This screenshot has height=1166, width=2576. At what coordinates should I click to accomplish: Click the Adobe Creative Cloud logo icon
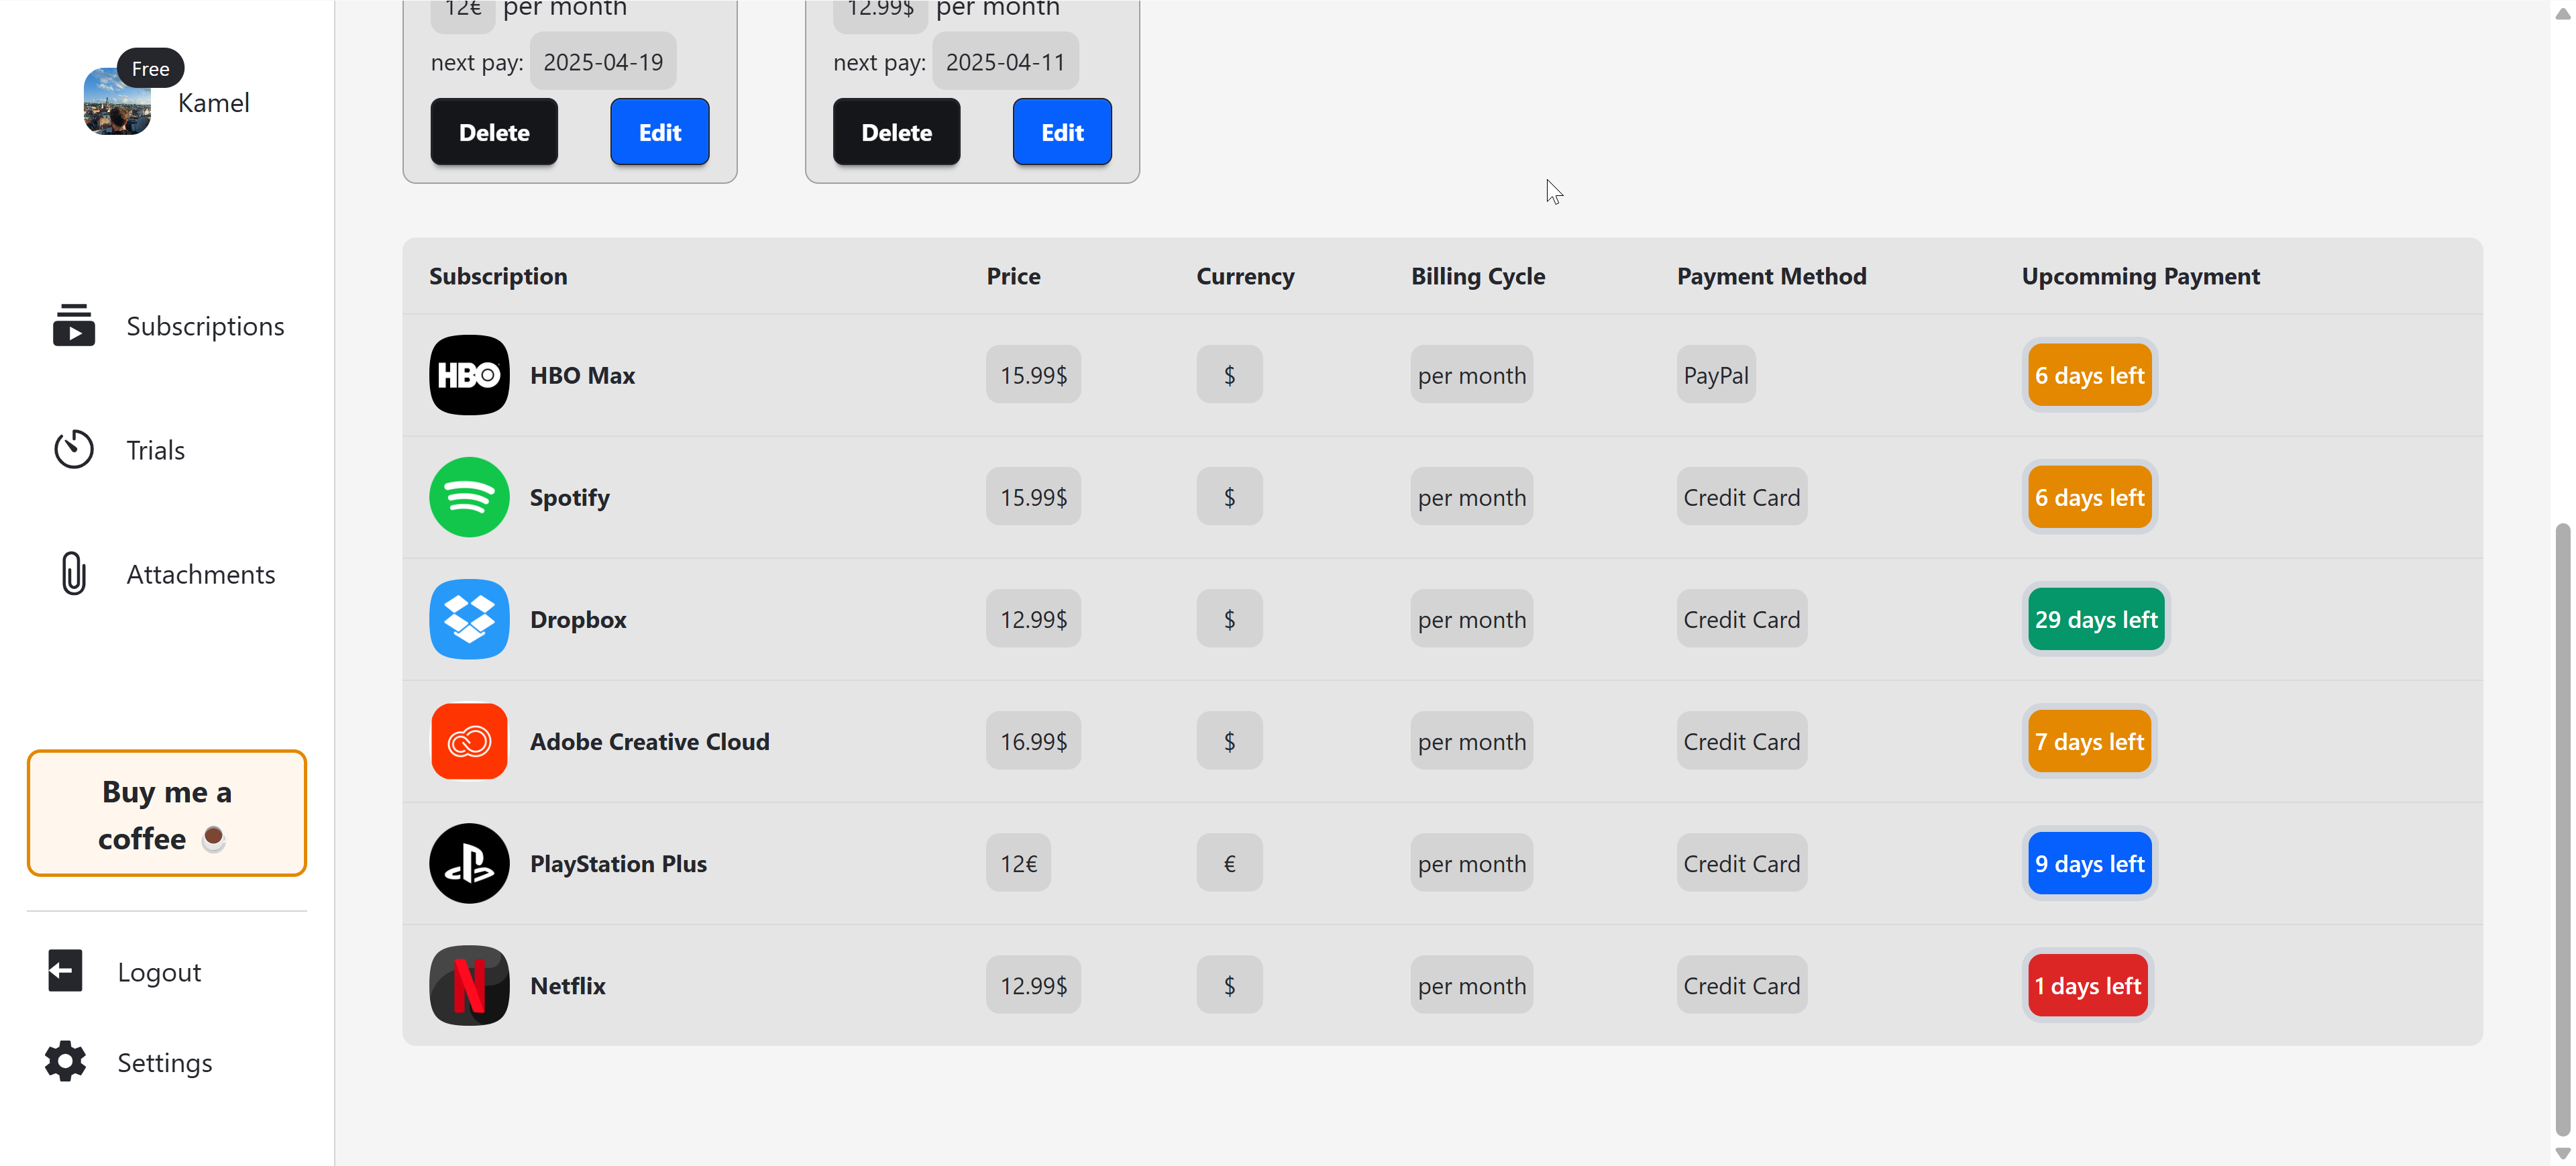[x=469, y=741]
